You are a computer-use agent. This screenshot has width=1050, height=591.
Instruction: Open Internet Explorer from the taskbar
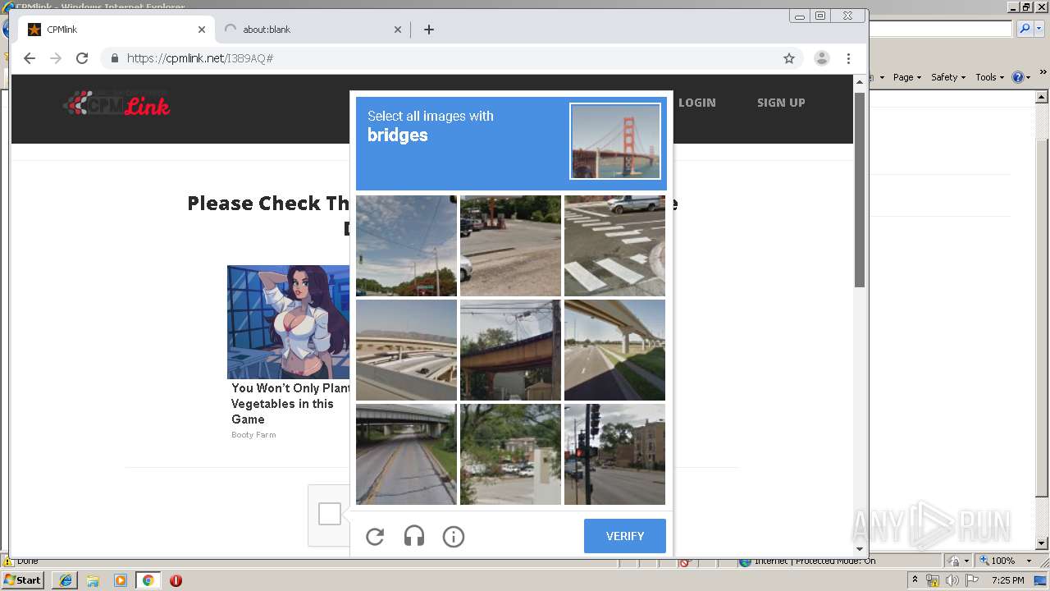tap(66, 580)
